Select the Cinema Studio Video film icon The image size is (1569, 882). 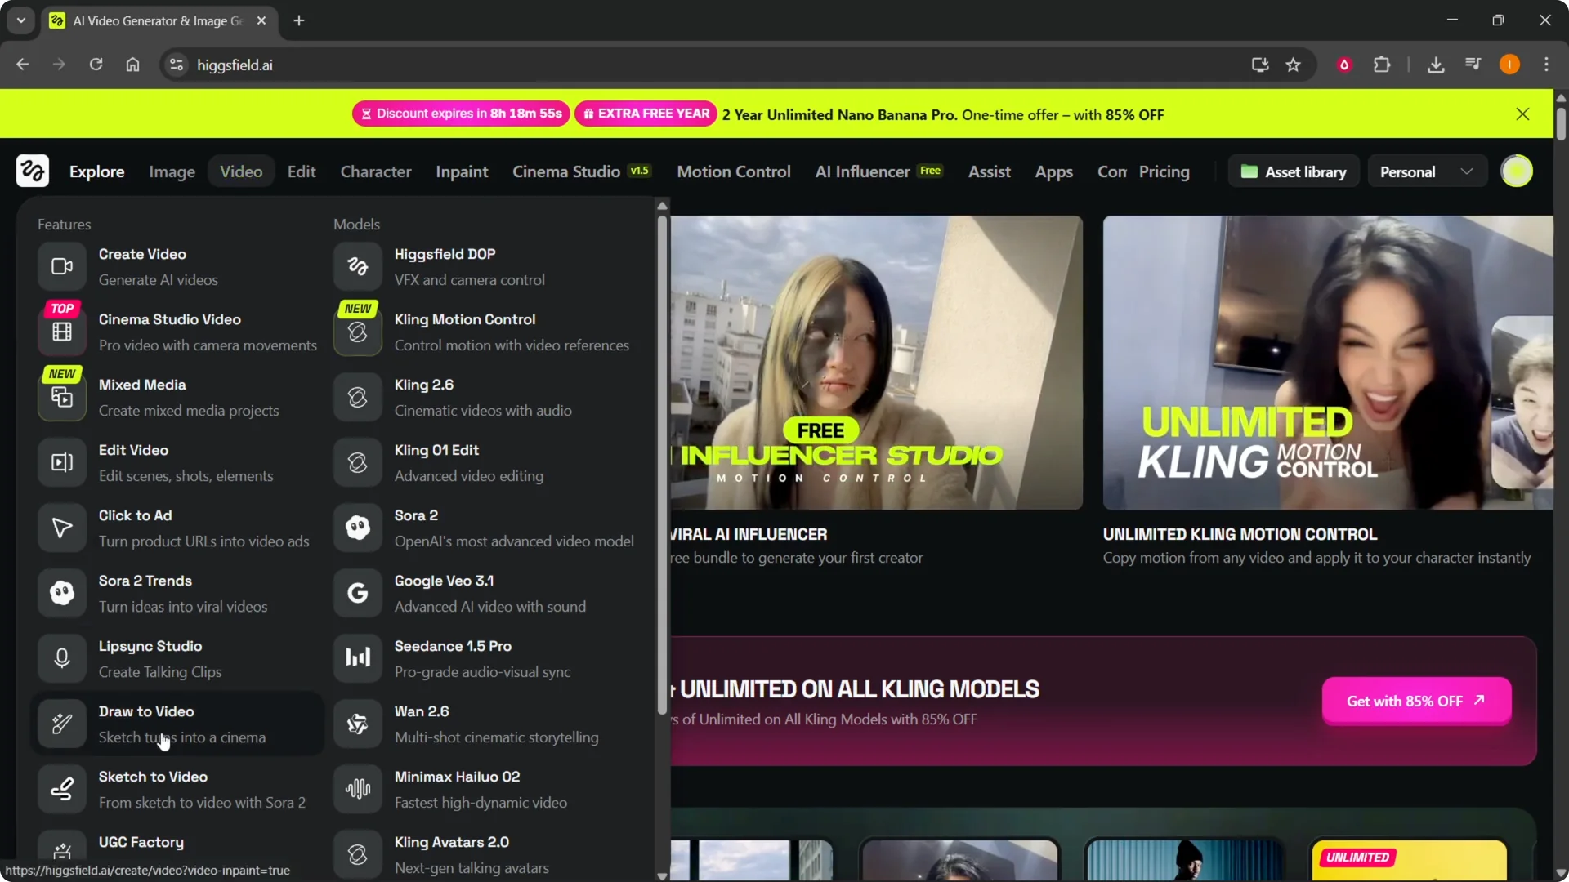[62, 332]
